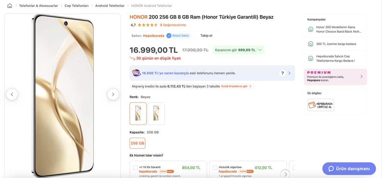Show the next product image
Image resolution: width=382 pixels, height=178 pixels.
coord(113,95)
